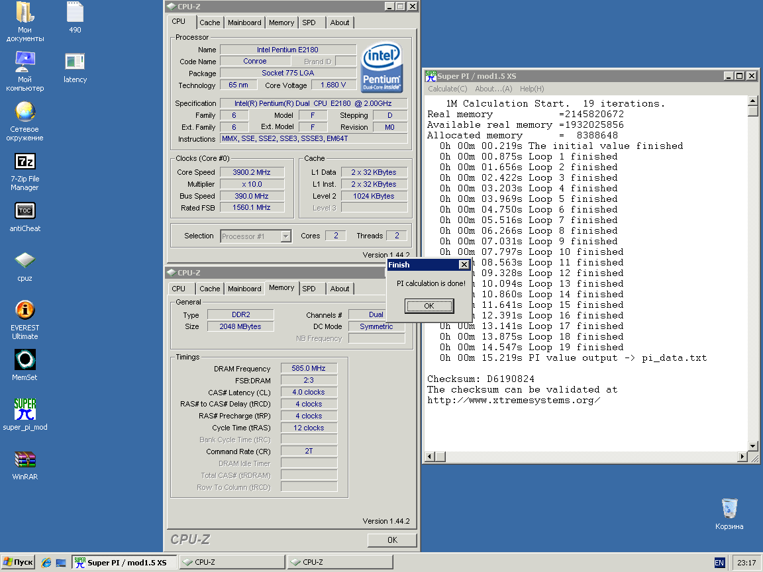This screenshot has width=763, height=572.
Task: Click OK in the Finish dialog
Action: [429, 306]
